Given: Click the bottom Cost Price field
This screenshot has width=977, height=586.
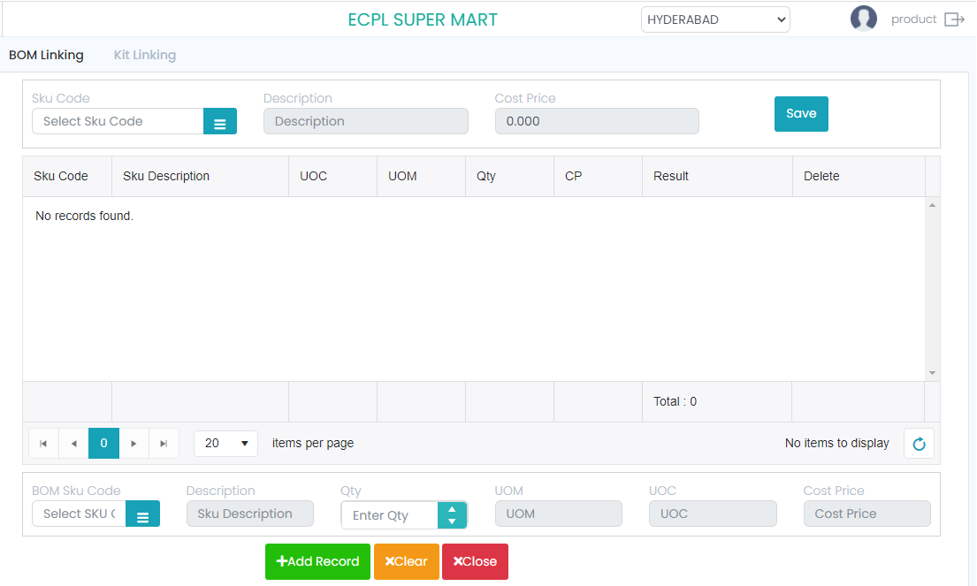Looking at the screenshot, I should pyautogui.click(x=866, y=514).
